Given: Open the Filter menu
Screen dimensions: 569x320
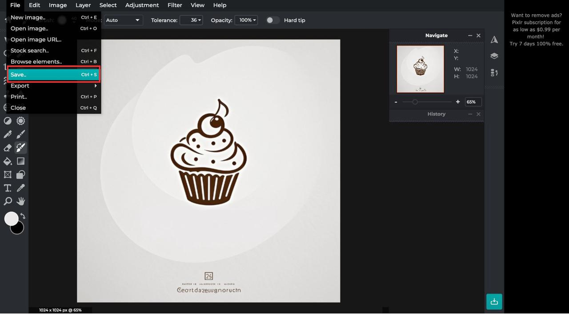Looking at the screenshot, I should 175,5.
